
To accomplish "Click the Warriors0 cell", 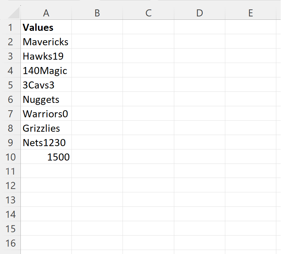I will pyautogui.click(x=46, y=114).
